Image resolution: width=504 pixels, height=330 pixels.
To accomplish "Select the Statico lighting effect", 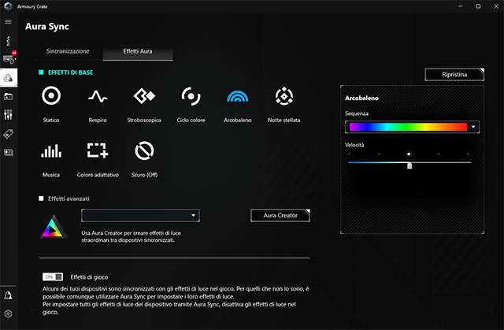I will 51,96.
